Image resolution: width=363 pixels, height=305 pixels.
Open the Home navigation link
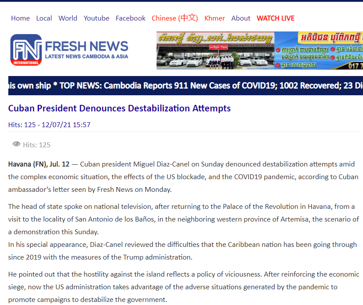tap(21, 18)
